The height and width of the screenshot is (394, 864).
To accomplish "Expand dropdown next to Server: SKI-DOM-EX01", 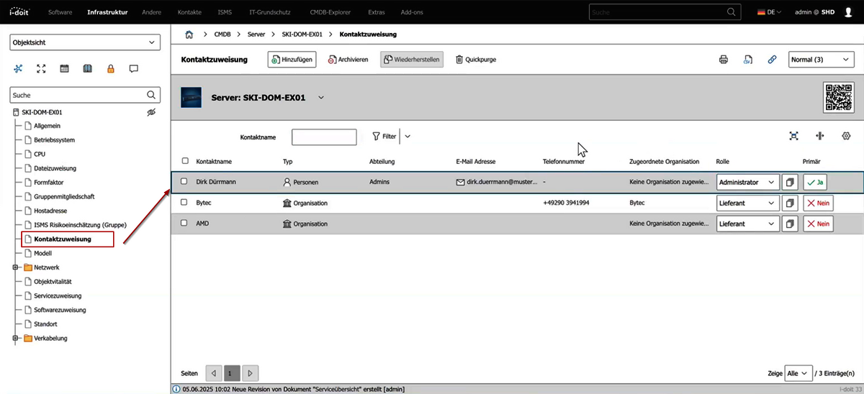I will point(321,97).
